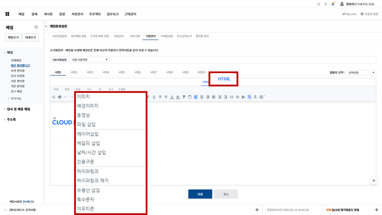Viewport: 382px width, 215px height.
Task: Click the search magnifier in top bar
Action: (318, 4)
